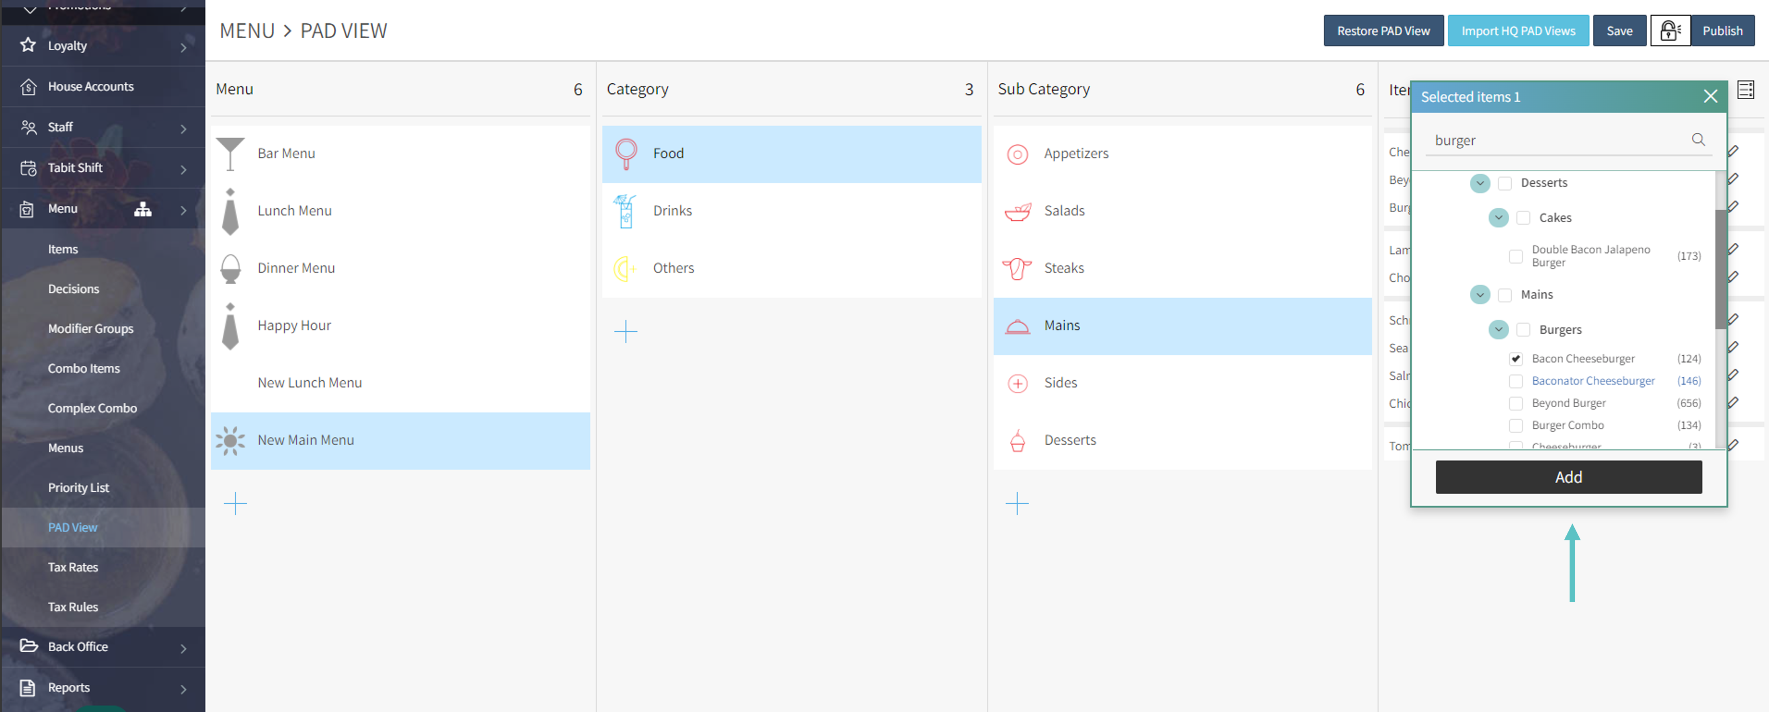The width and height of the screenshot is (1769, 712).
Task: Collapse the Desserts tree node
Action: (1480, 183)
